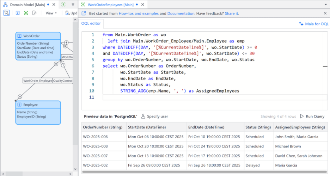
Task: Click the View entity tool icon
Action: point(26,13)
